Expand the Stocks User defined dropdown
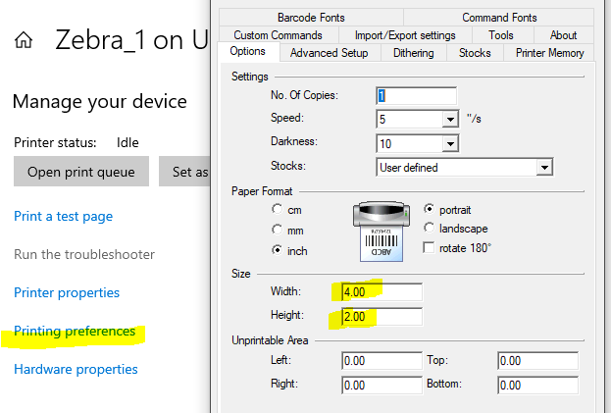Viewport: 611px width, 413px height. [x=544, y=168]
